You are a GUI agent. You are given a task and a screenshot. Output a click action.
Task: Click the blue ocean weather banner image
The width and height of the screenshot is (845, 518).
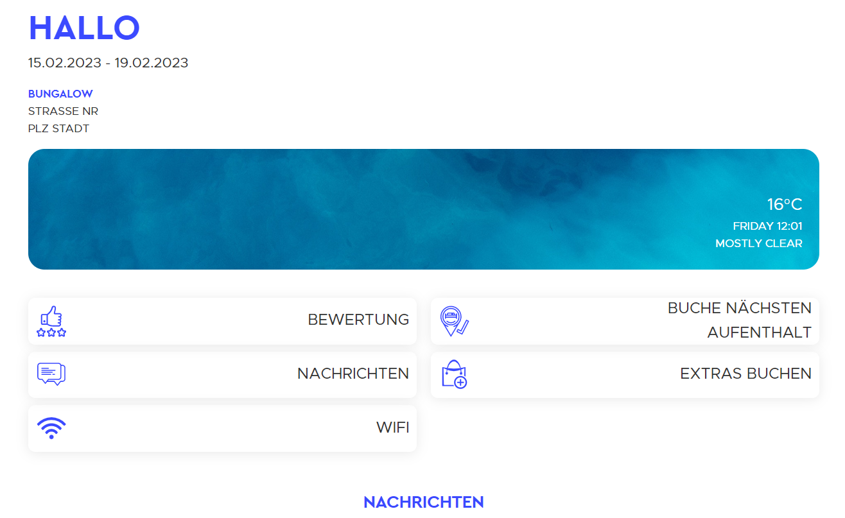pyautogui.click(x=424, y=209)
